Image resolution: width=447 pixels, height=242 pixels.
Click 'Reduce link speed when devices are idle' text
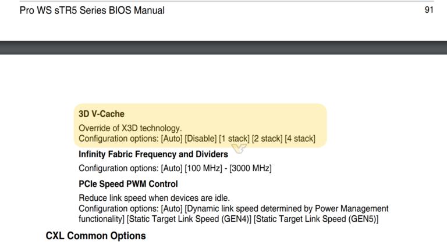pyautogui.click(x=154, y=198)
